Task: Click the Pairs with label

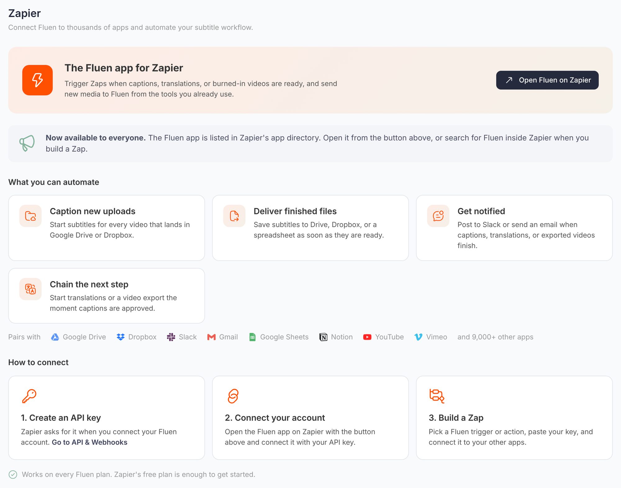Action: [24, 337]
